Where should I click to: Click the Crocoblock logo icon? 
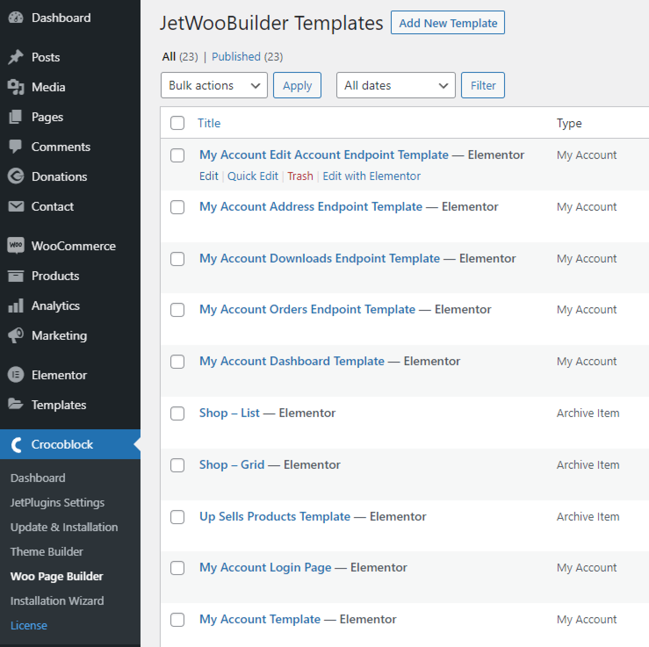coord(16,444)
